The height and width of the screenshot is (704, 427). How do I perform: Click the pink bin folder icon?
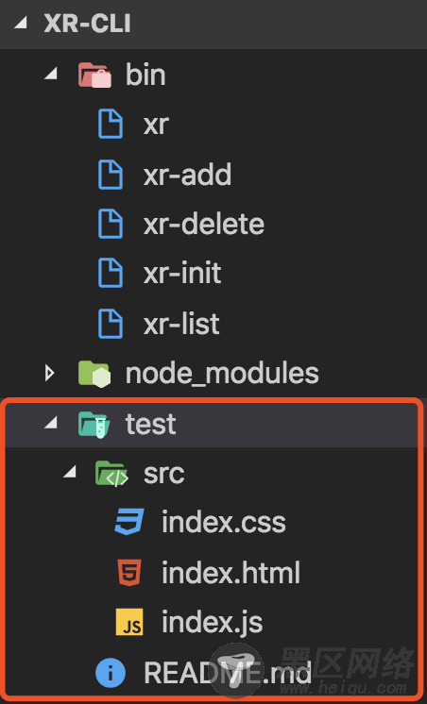pyautogui.click(x=94, y=75)
